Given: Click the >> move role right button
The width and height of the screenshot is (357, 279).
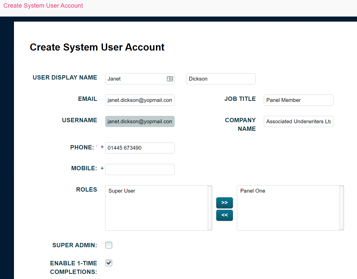Looking at the screenshot, I should coord(224,203).
